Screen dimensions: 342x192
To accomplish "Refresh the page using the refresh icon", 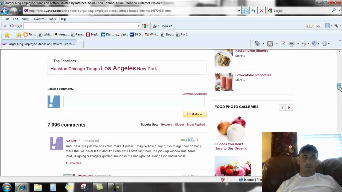I will point(254,11).
